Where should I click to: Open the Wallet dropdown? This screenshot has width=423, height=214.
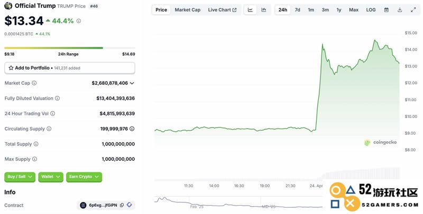[51, 177]
